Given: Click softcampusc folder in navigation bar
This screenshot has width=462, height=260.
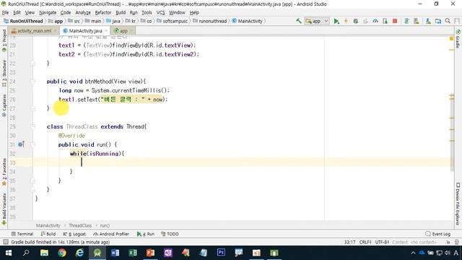Looking at the screenshot, I should click(x=173, y=21).
